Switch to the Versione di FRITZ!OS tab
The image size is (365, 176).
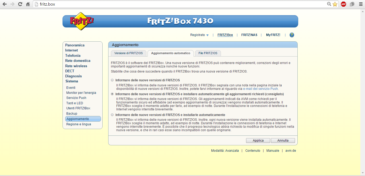coord(129,53)
